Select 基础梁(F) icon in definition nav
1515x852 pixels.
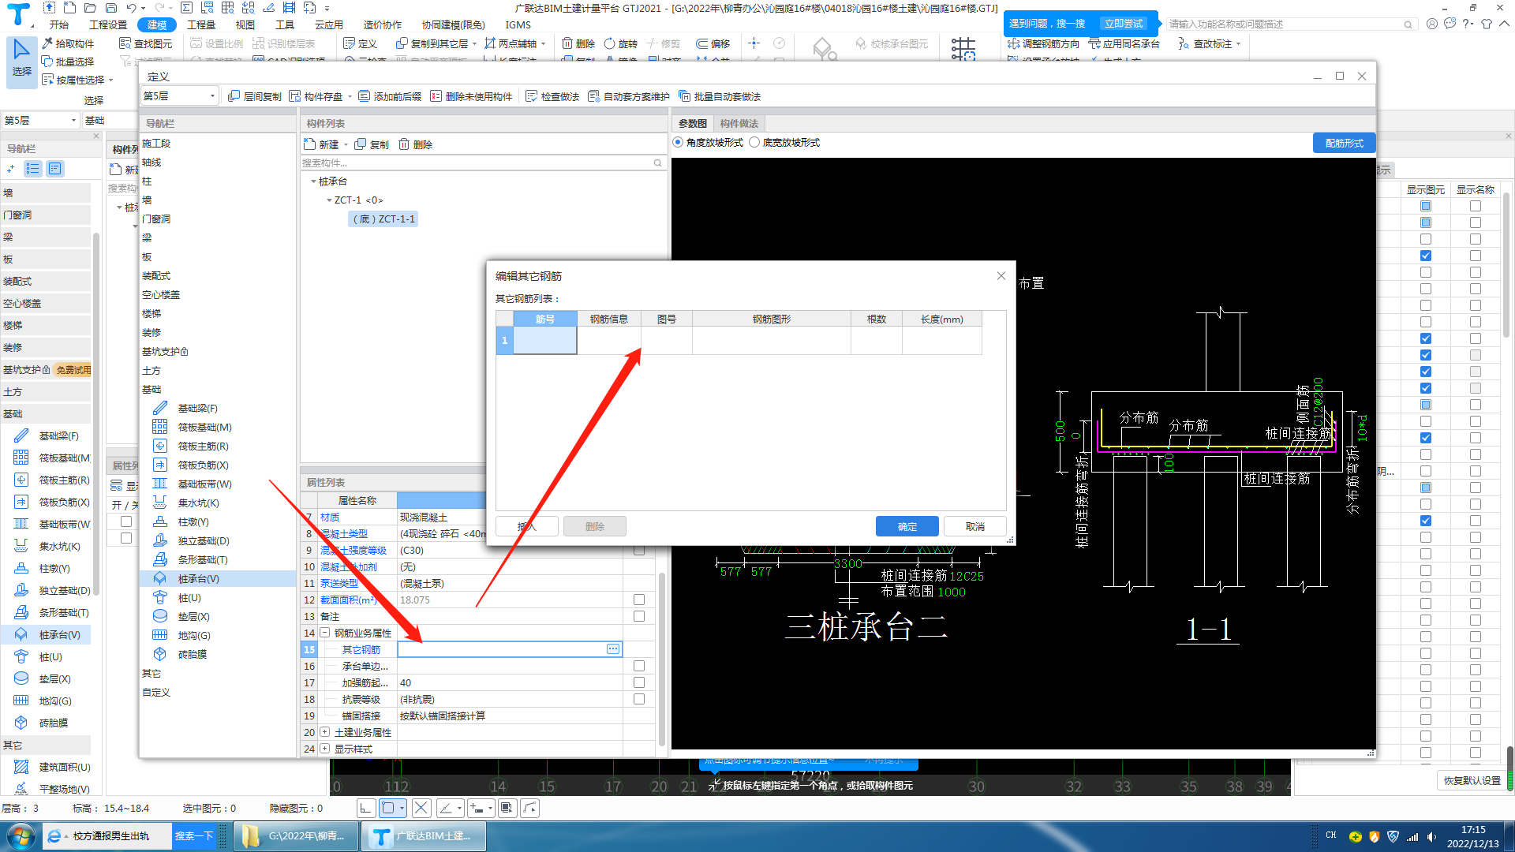pyautogui.click(x=160, y=408)
